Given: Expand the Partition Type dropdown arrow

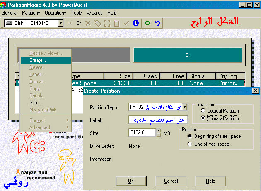Looking at the screenshot, I should tap(185, 107).
